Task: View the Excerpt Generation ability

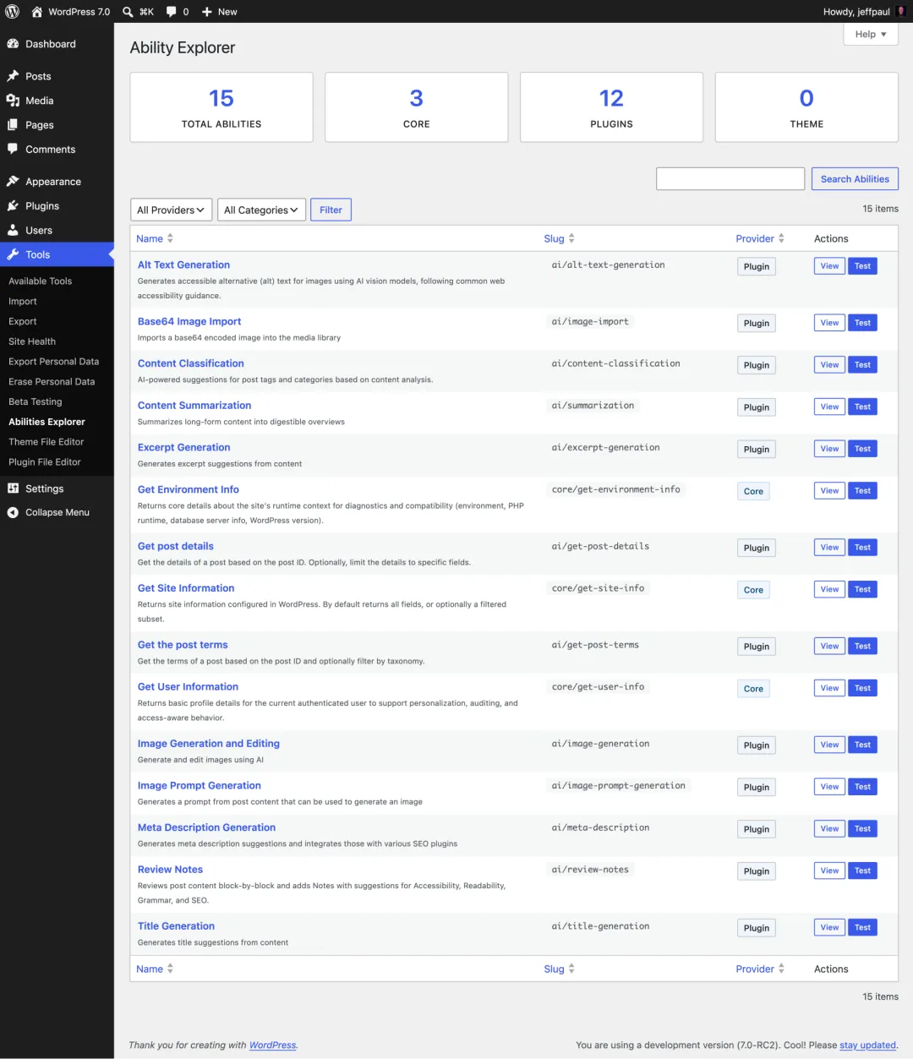Action: 829,449
